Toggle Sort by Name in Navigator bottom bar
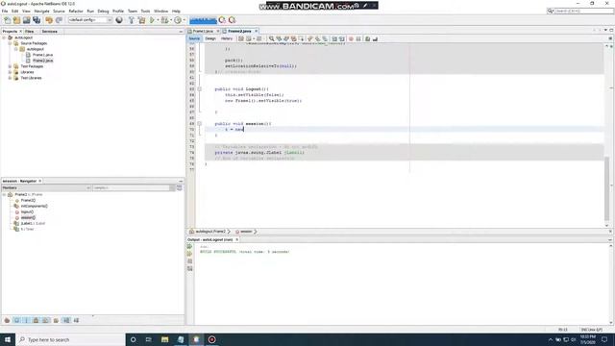Viewport: 615px width, 346px height. [66, 320]
